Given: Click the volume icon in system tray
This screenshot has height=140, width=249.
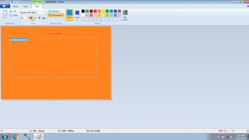Looking at the screenshot, I should (231, 137).
